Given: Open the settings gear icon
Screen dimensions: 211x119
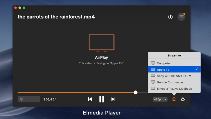Looking at the screenshot, I should pos(183,99).
